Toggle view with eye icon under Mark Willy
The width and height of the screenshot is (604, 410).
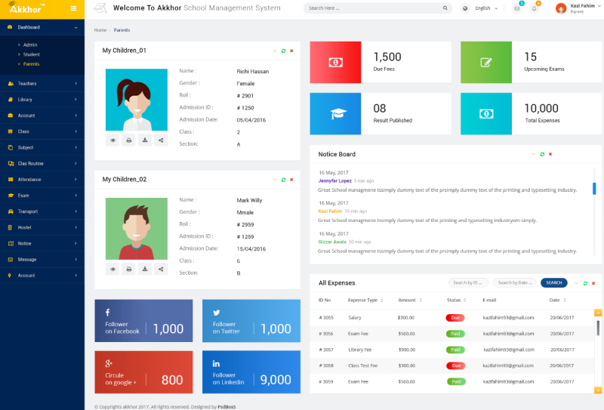pyautogui.click(x=113, y=269)
